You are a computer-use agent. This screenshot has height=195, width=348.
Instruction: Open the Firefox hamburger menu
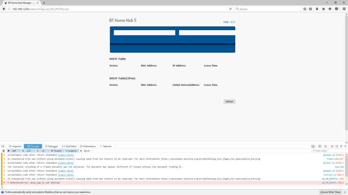tap(344, 9)
